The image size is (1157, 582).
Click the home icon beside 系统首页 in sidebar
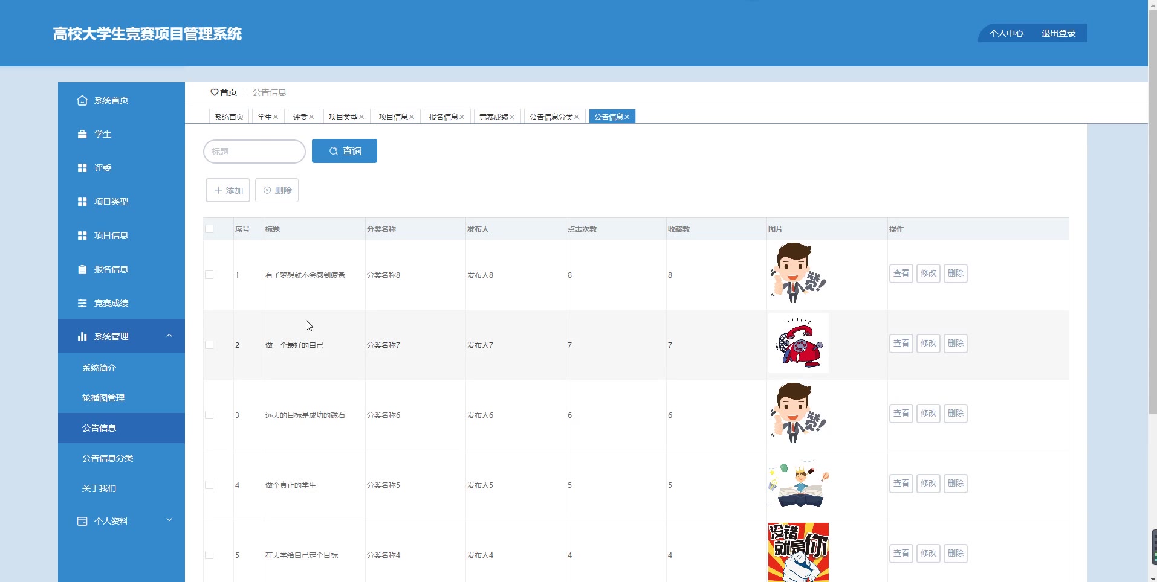tap(82, 100)
